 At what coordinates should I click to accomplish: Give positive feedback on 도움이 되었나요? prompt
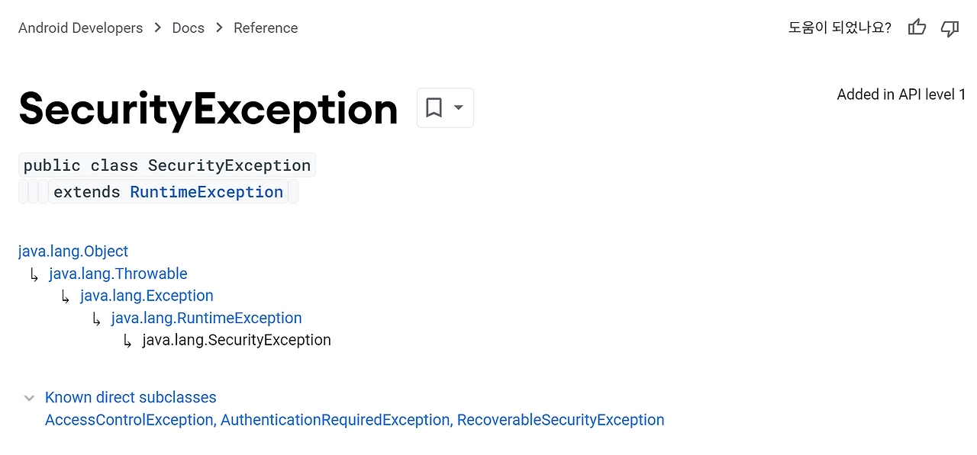coord(917,27)
